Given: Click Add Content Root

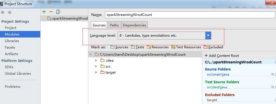Looking at the screenshot, I should [x=221, y=56].
